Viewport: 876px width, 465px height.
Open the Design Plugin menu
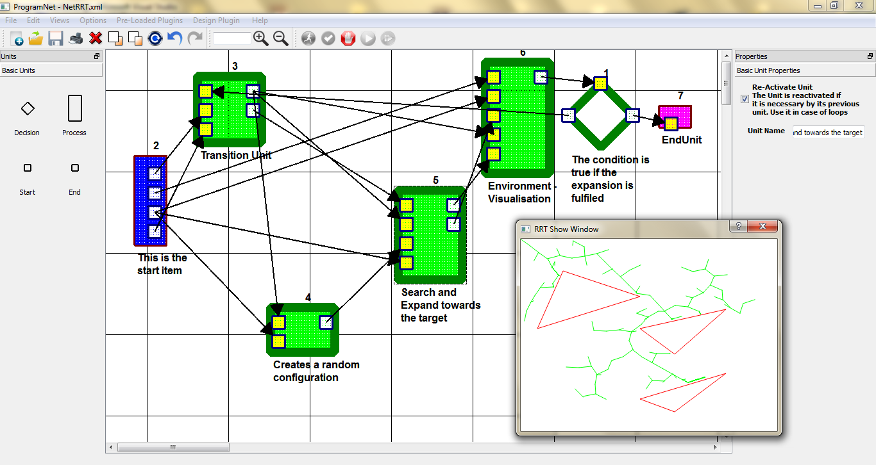click(217, 20)
